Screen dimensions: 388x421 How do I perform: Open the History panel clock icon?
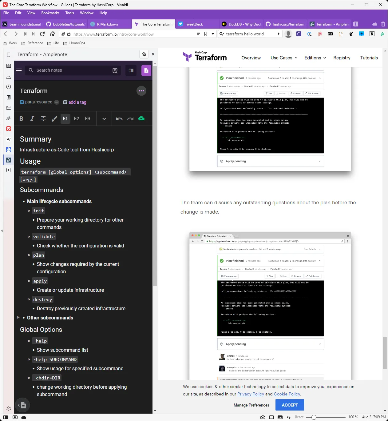[x=8, y=87]
